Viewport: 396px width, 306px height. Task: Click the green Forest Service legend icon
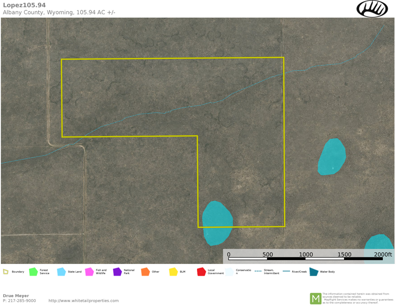(33, 272)
